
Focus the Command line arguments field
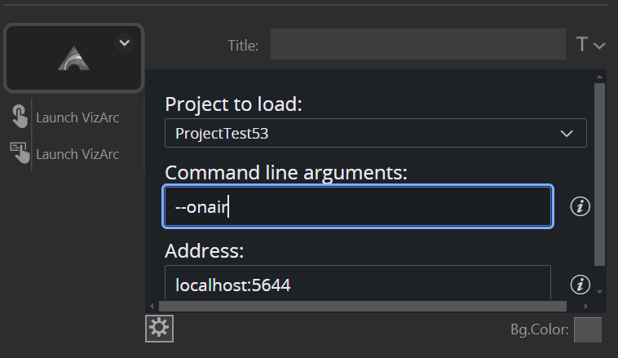tap(358, 207)
